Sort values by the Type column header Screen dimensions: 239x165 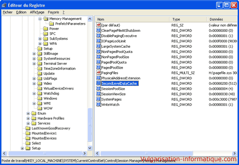coord(188,20)
